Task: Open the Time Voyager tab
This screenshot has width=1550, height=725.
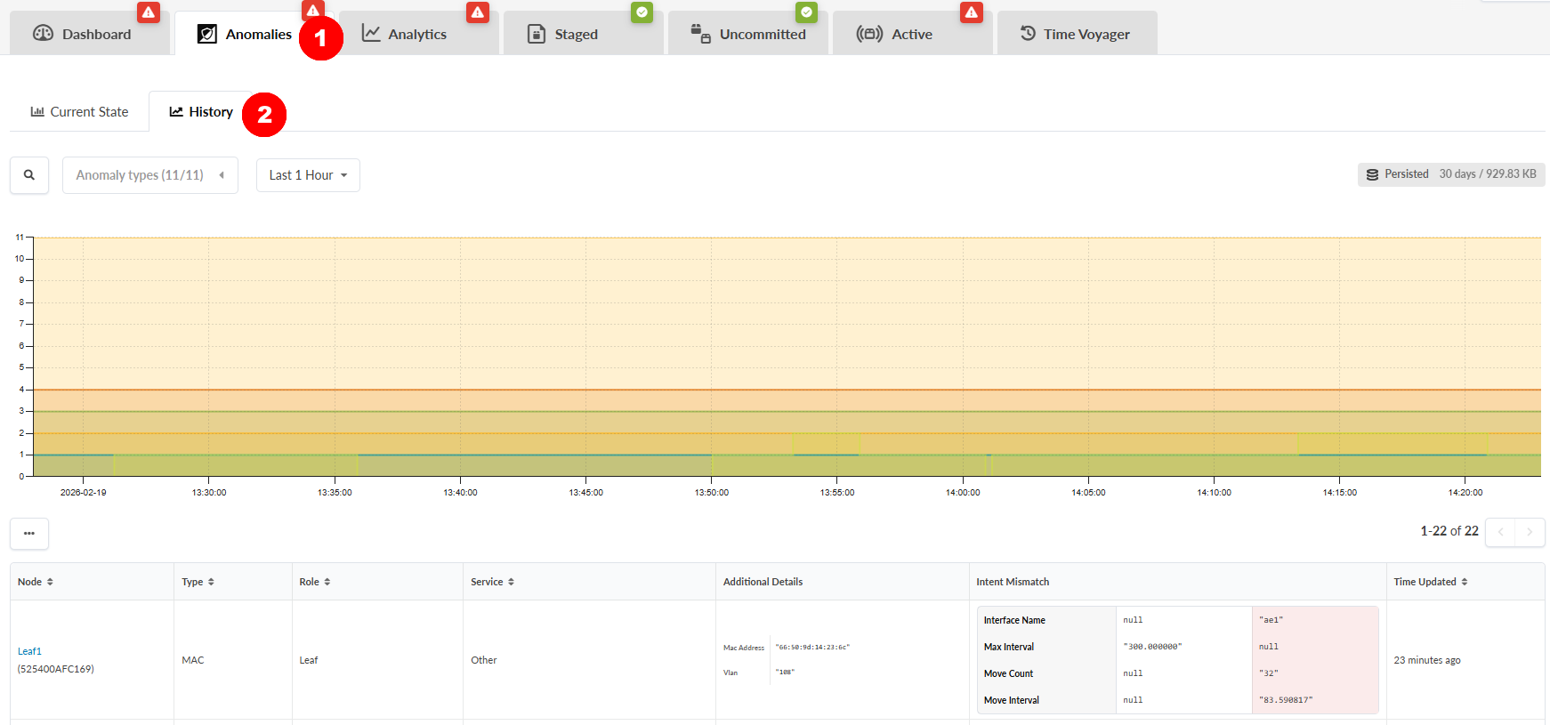Action: coord(1077,34)
